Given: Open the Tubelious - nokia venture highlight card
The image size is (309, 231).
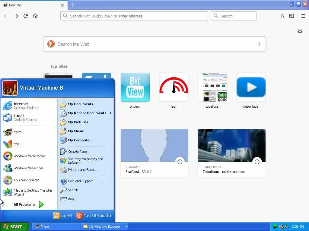Looking at the screenshot, I should [231, 153].
